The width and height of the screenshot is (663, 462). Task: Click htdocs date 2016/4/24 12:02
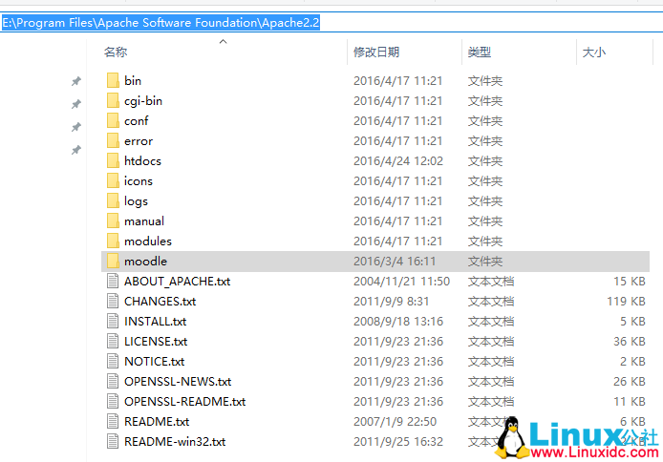(x=398, y=161)
